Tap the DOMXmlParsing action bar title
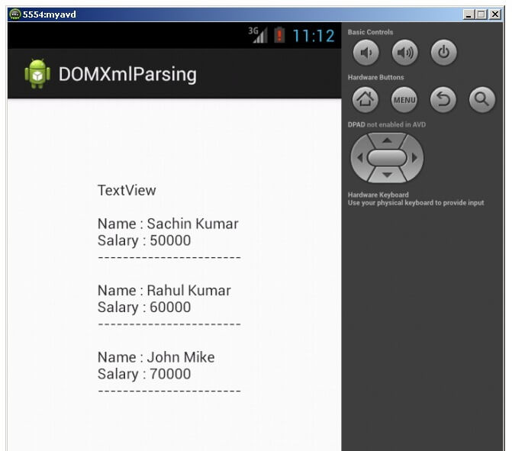512x451 pixels. (x=127, y=74)
